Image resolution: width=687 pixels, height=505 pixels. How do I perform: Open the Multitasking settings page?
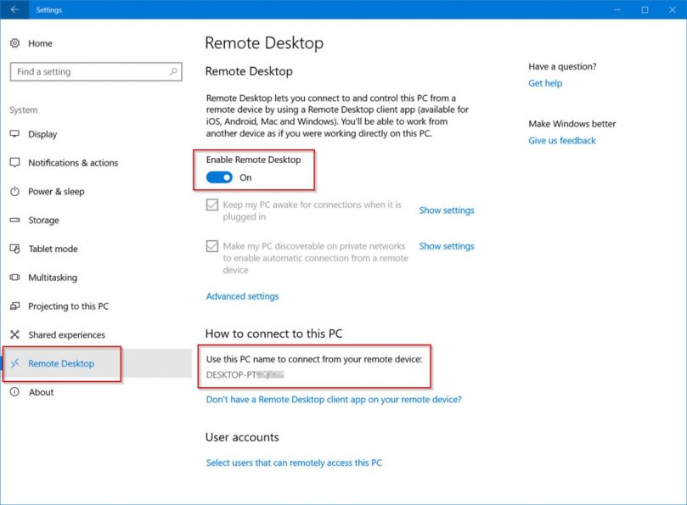coord(53,278)
